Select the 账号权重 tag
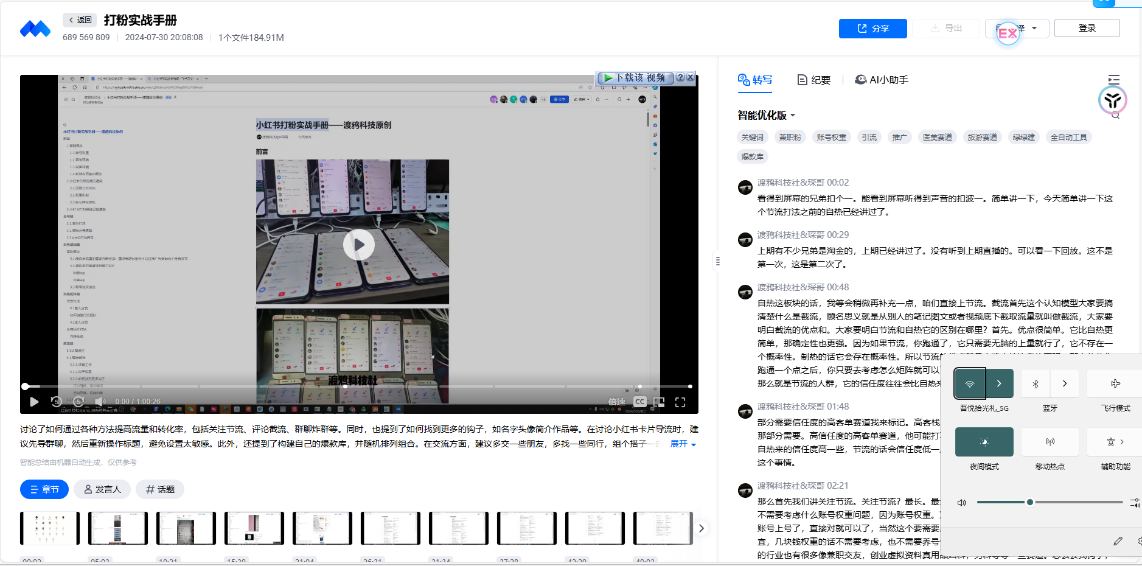Viewport: 1142px width, 566px height. point(831,137)
